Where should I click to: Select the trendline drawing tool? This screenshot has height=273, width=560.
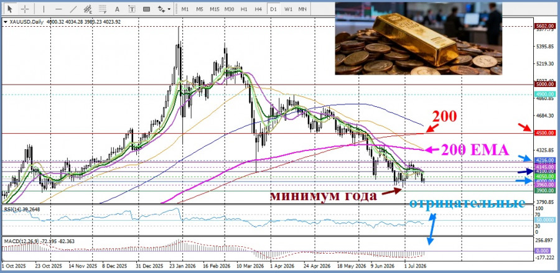(73, 9)
